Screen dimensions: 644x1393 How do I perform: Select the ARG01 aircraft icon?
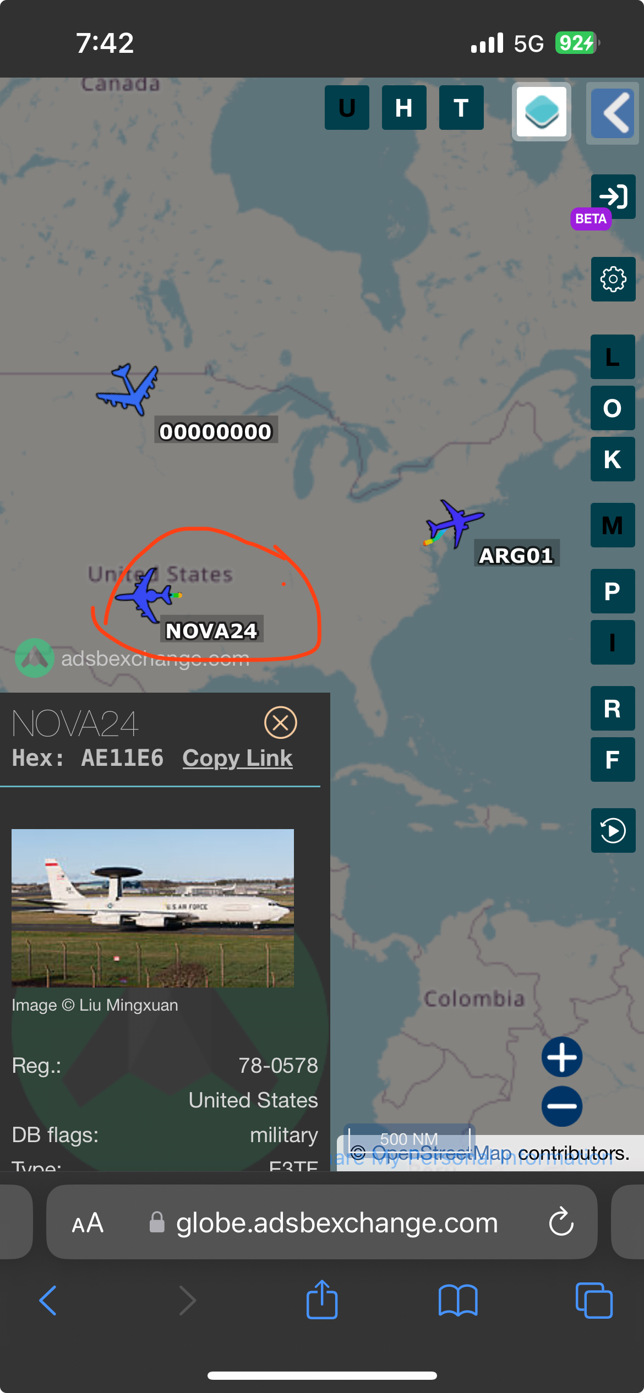click(x=454, y=523)
